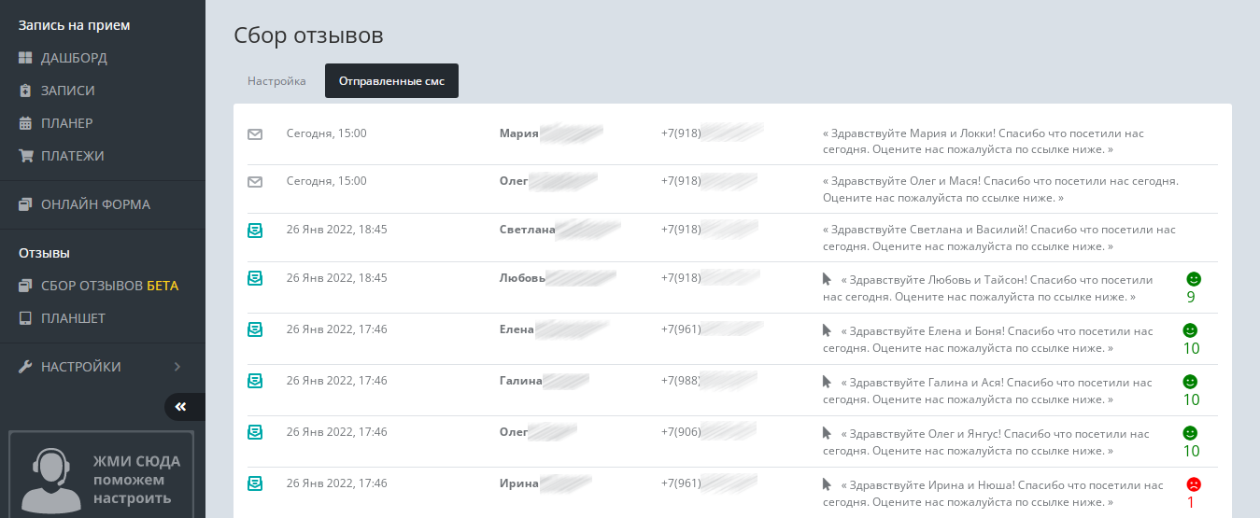
Task: Switch to the Настройка tab
Action: (x=276, y=81)
